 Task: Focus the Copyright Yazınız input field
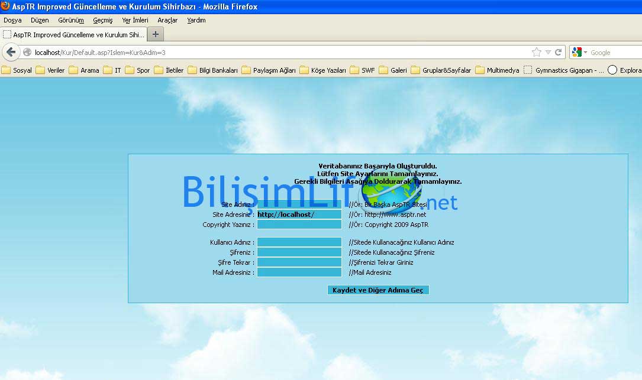click(x=299, y=225)
